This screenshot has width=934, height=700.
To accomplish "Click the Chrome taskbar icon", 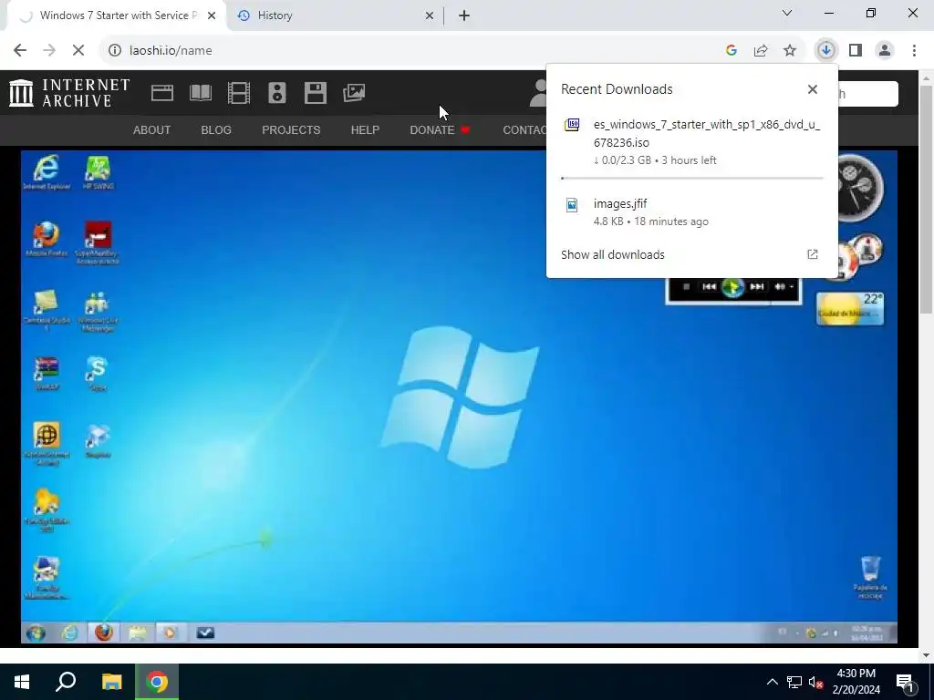I will (157, 682).
